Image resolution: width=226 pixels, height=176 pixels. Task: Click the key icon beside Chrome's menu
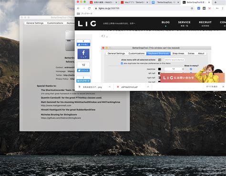pos(217,8)
